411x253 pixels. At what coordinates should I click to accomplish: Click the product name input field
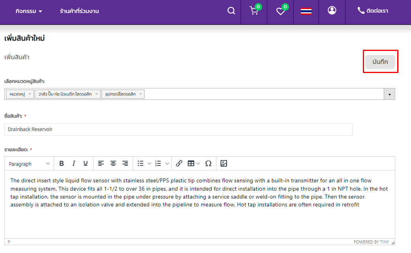tap(178, 129)
